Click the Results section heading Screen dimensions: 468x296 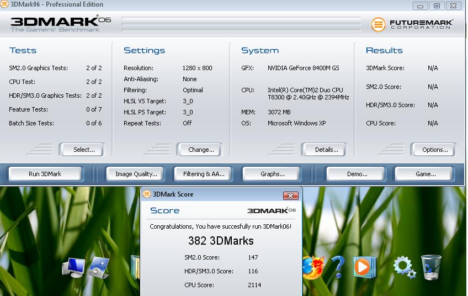tap(384, 50)
